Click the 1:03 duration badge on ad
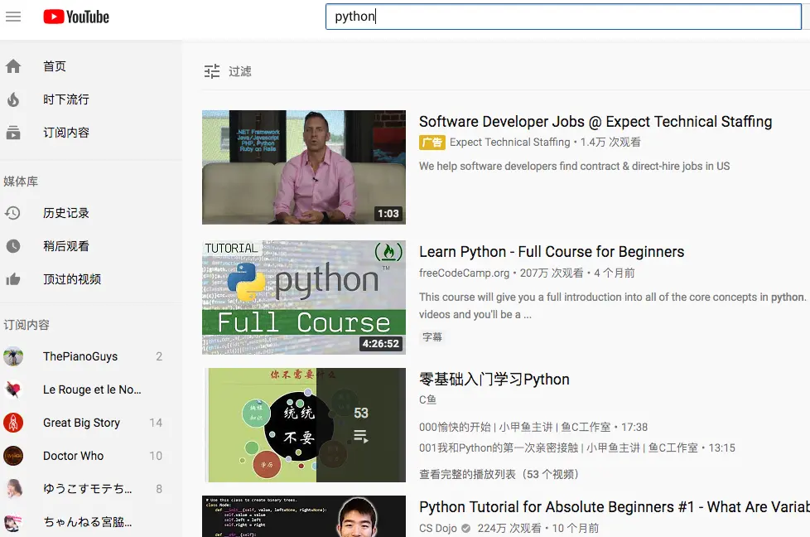 tap(388, 214)
